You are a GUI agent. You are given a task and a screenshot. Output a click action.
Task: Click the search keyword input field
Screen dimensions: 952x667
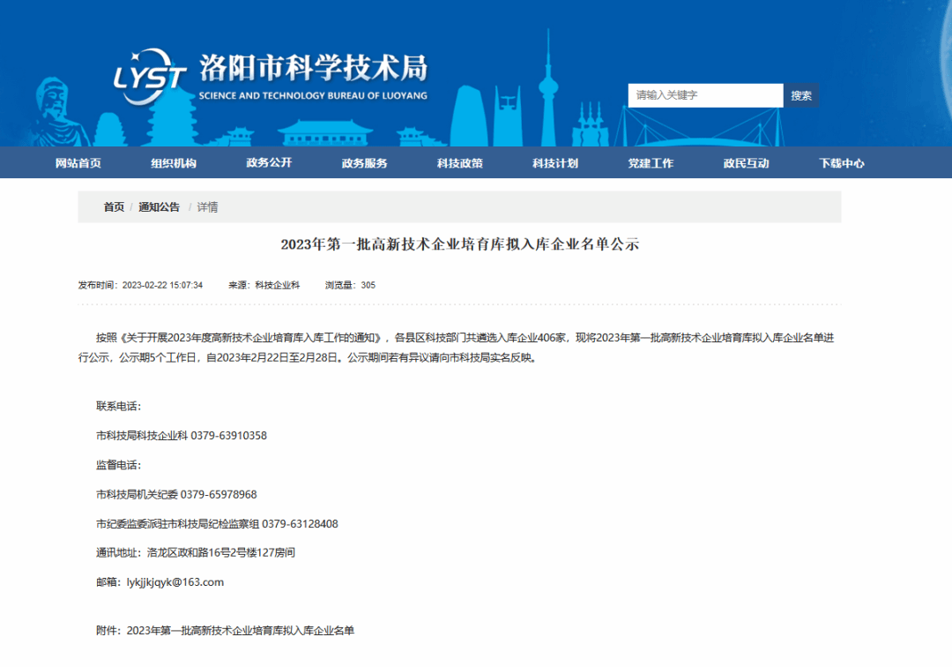[x=705, y=95]
